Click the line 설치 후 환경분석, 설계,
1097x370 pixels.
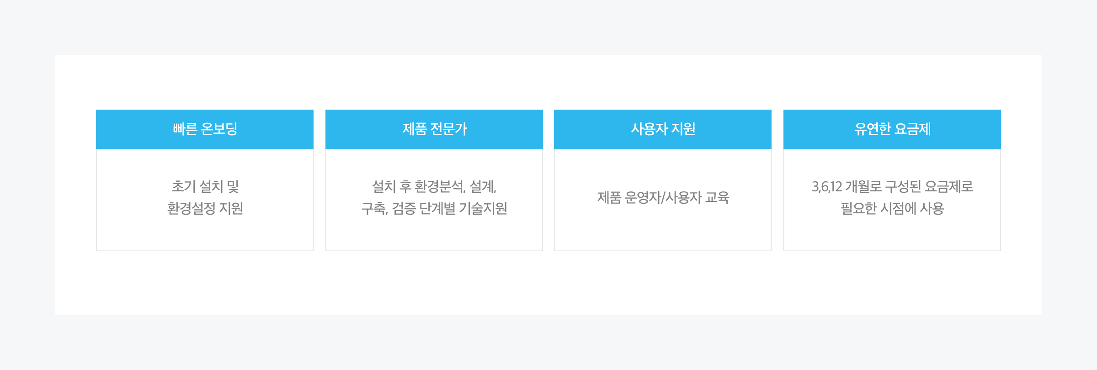tap(434, 186)
